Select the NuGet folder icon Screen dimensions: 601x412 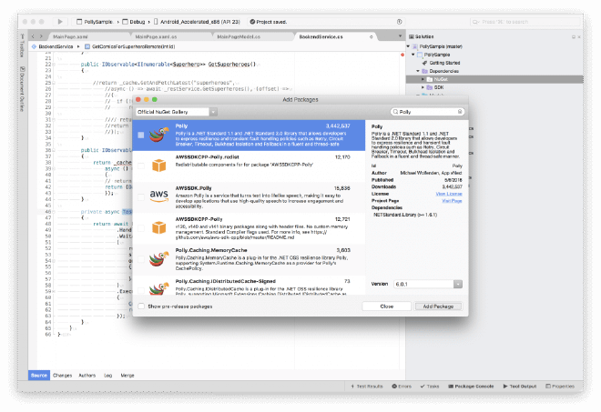[x=430, y=79]
